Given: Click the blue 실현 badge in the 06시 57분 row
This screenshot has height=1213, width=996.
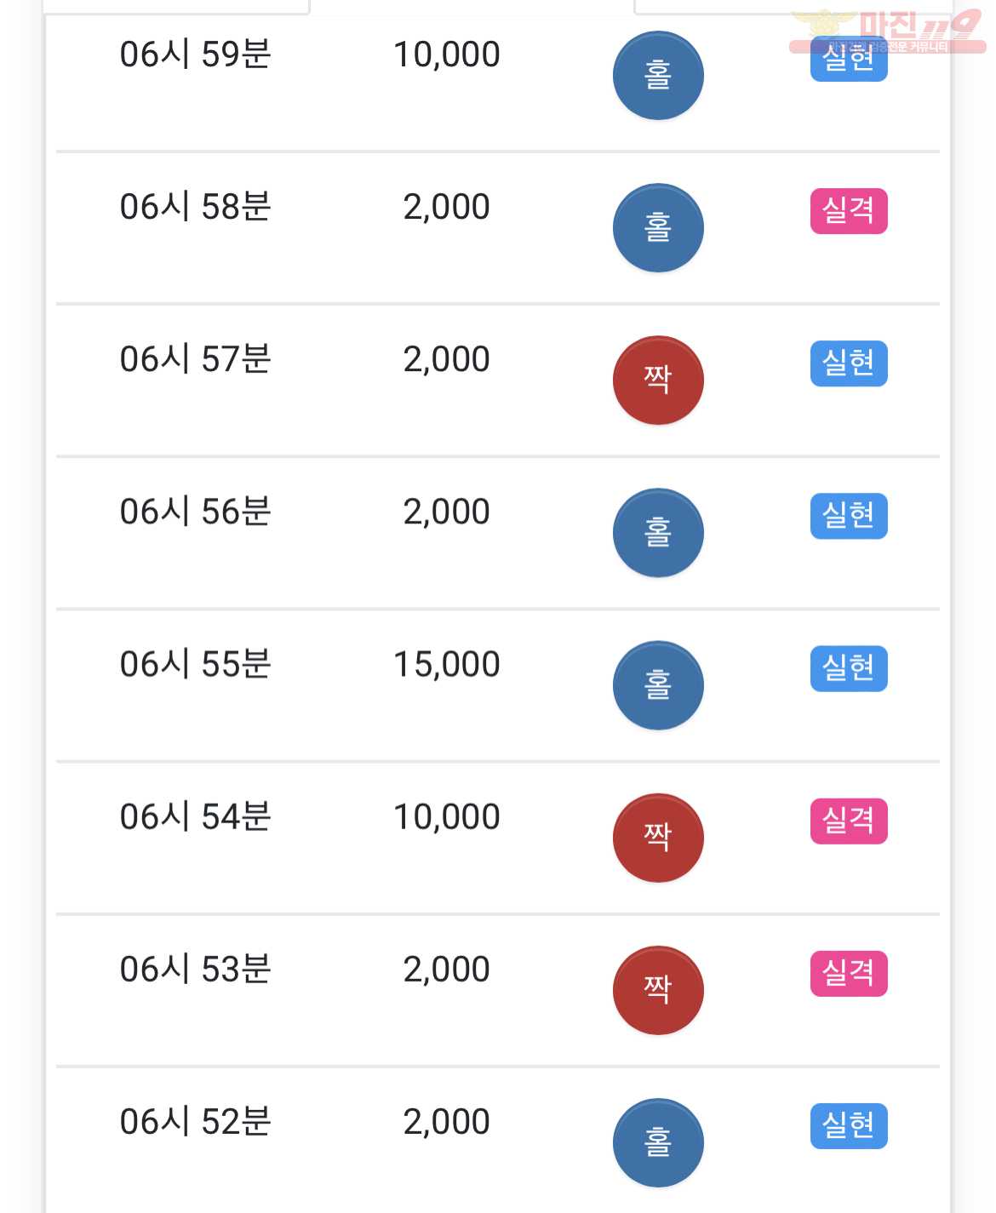Looking at the screenshot, I should click(x=849, y=363).
